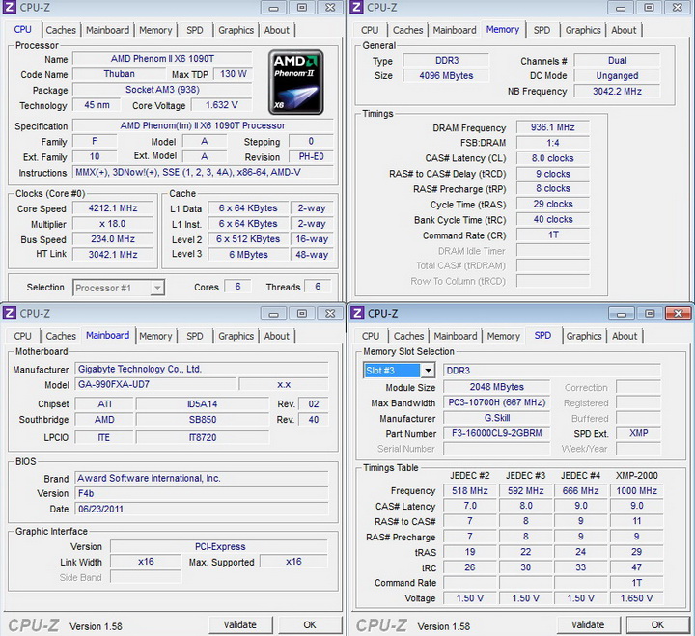The width and height of the screenshot is (695, 636).
Task: Click part number F3-16000CL9-2GBRM field
Action: coord(496,433)
